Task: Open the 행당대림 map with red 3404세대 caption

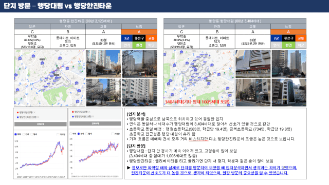Action: tap(199, 78)
